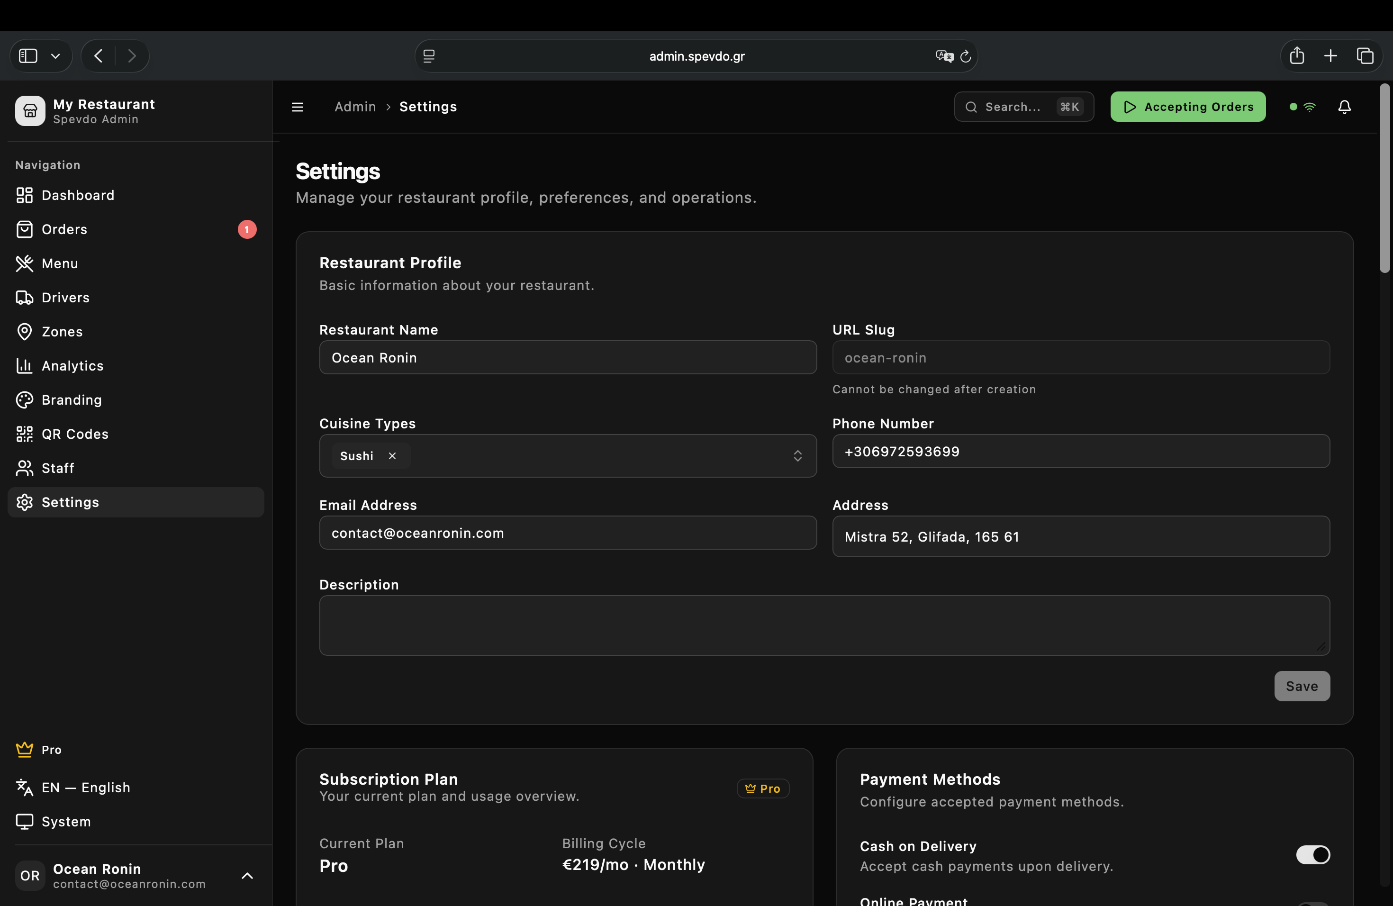Click the browser reload page icon
This screenshot has height=906, width=1393.
pos(966,56)
